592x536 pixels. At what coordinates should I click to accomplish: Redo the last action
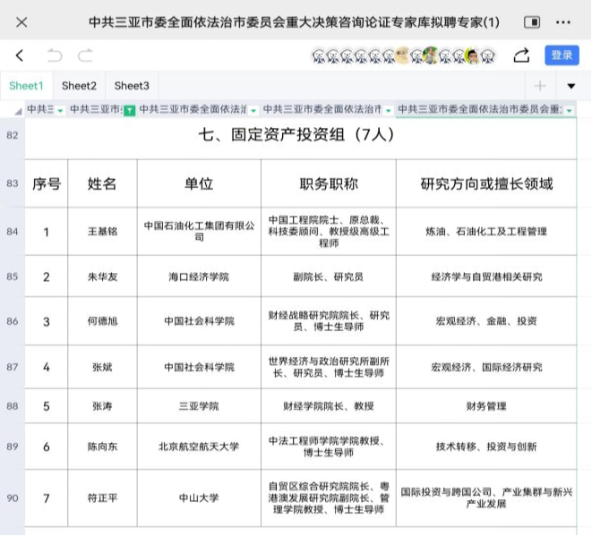coord(85,55)
